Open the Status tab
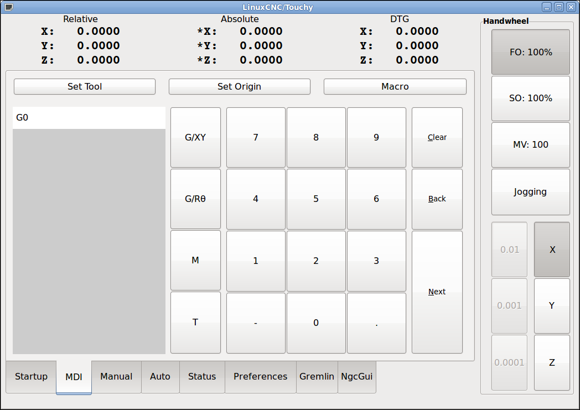The height and width of the screenshot is (410, 580). (202, 377)
